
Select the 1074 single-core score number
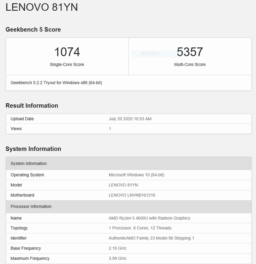67,52
